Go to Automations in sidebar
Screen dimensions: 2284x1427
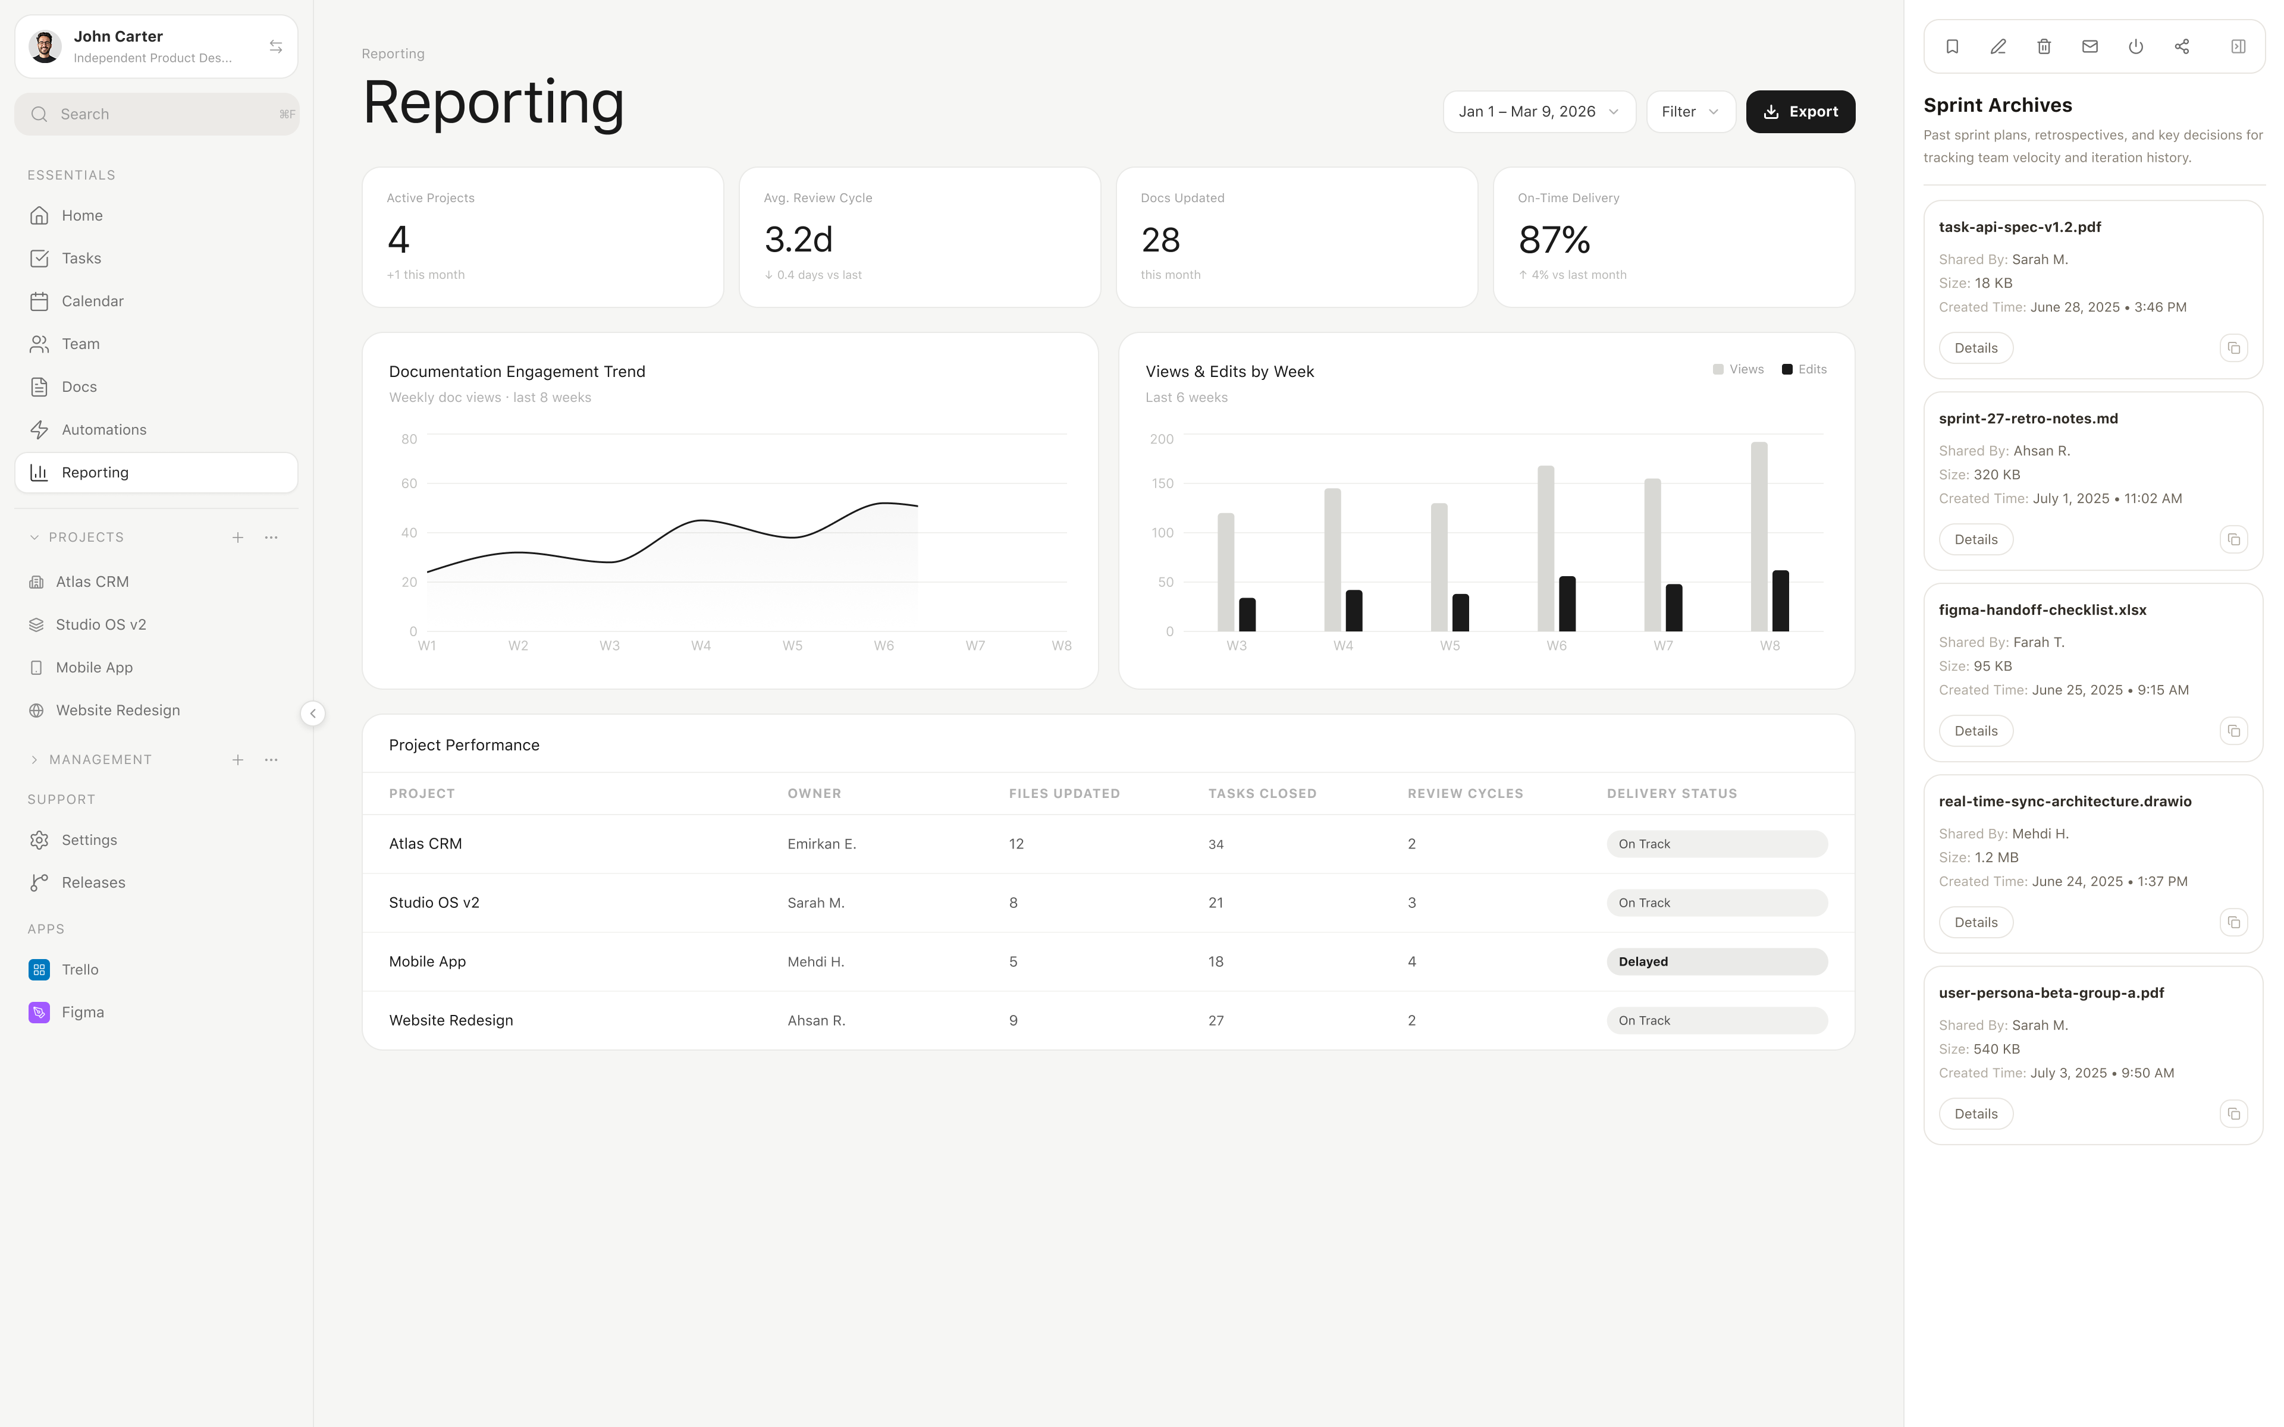click(x=104, y=429)
